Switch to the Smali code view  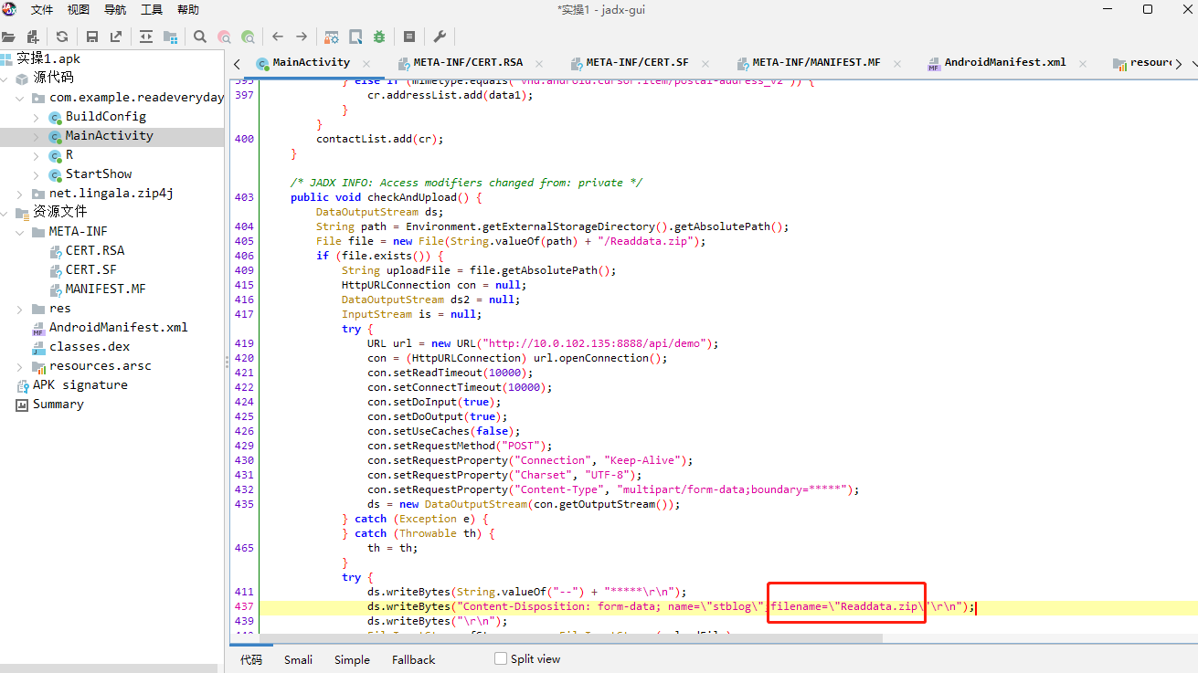298,659
